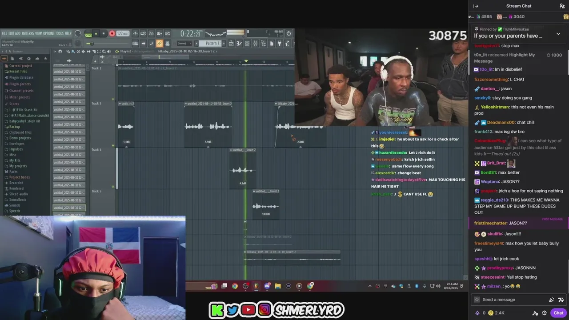Screen dimensions: 569x320
Task: Expand the Sliced audio folder
Action: [x=18, y=194]
